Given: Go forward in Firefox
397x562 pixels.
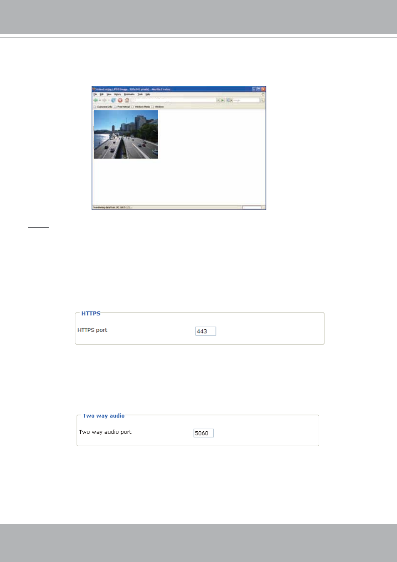Looking at the screenshot, I should point(104,100).
